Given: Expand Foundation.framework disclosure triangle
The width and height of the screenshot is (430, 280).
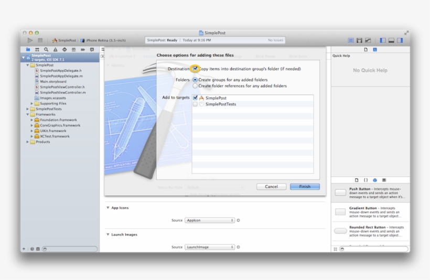Looking at the screenshot, I should (32, 120).
